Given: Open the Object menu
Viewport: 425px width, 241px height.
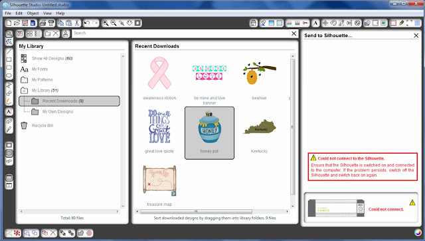Looking at the screenshot, I should tap(33, 13).
